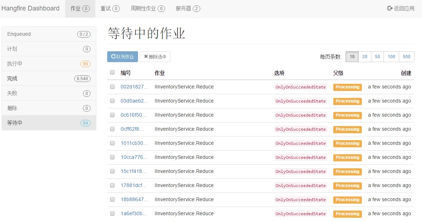Select the 重试 tab

click(x=110, y=8)
